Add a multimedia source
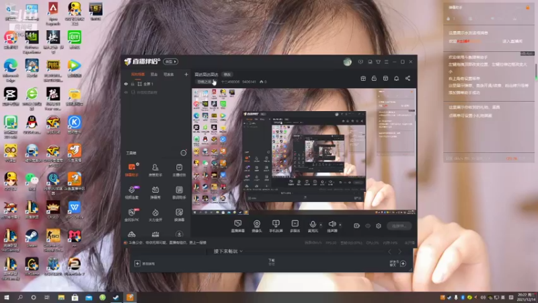This screenshot has height=303, width=538. pyautogui.click(x=295, y=226)
